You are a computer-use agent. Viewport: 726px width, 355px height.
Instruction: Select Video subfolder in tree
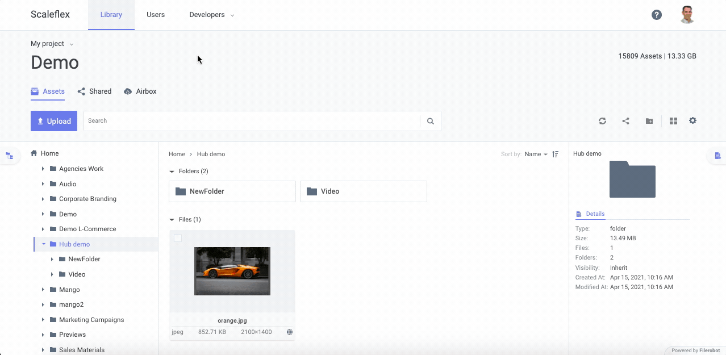click(x=77, y=274)
